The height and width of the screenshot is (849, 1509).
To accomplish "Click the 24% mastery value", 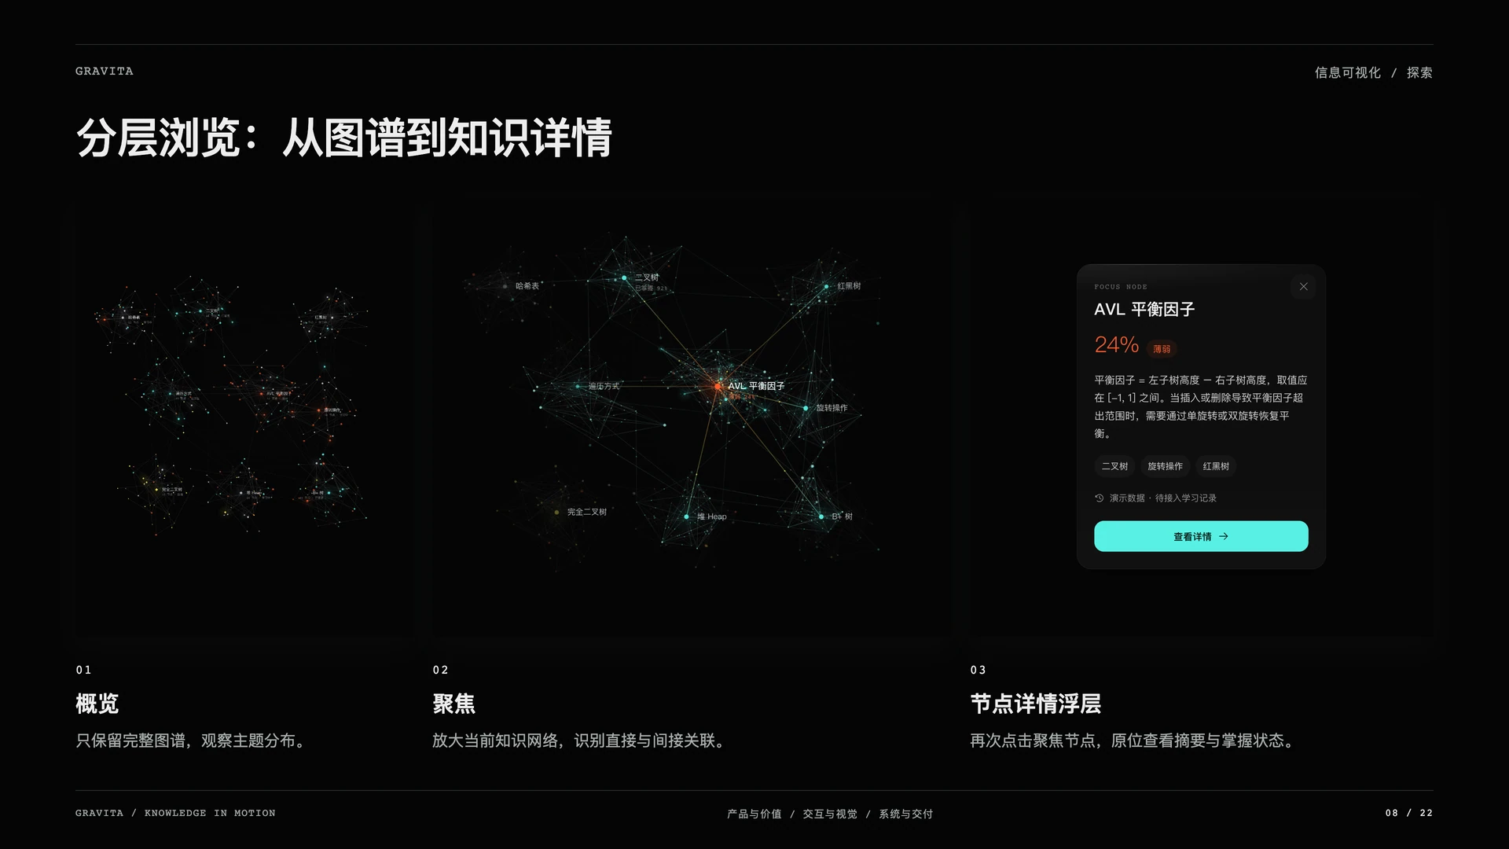I will (x=1116, y=344).
